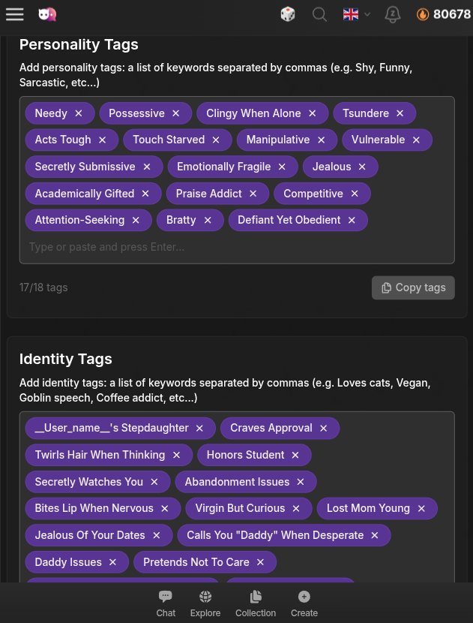This screenshot has height=623, width=473.
Task: Open the Collection tab
Action: click(256, 603)
